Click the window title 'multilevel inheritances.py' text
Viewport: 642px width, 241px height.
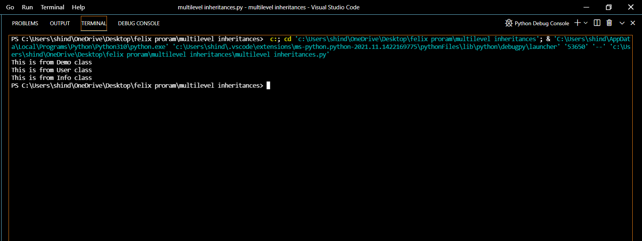pyautogui.click(x=210, y=7)
